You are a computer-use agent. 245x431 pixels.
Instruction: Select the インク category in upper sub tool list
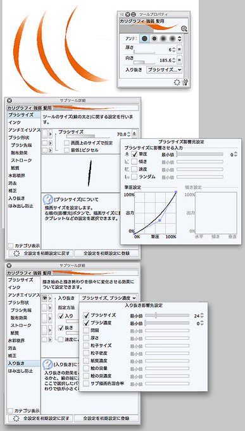pos(15,122)
